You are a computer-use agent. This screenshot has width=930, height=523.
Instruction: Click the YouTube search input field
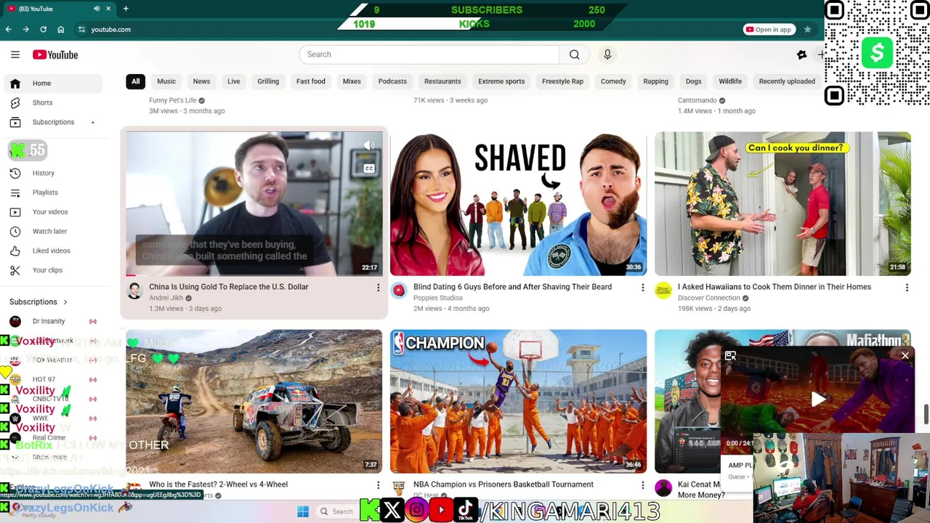429,54
